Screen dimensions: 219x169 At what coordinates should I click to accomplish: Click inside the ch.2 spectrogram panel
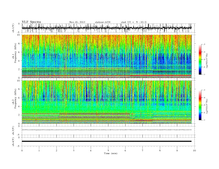click(x=106, y=102)
